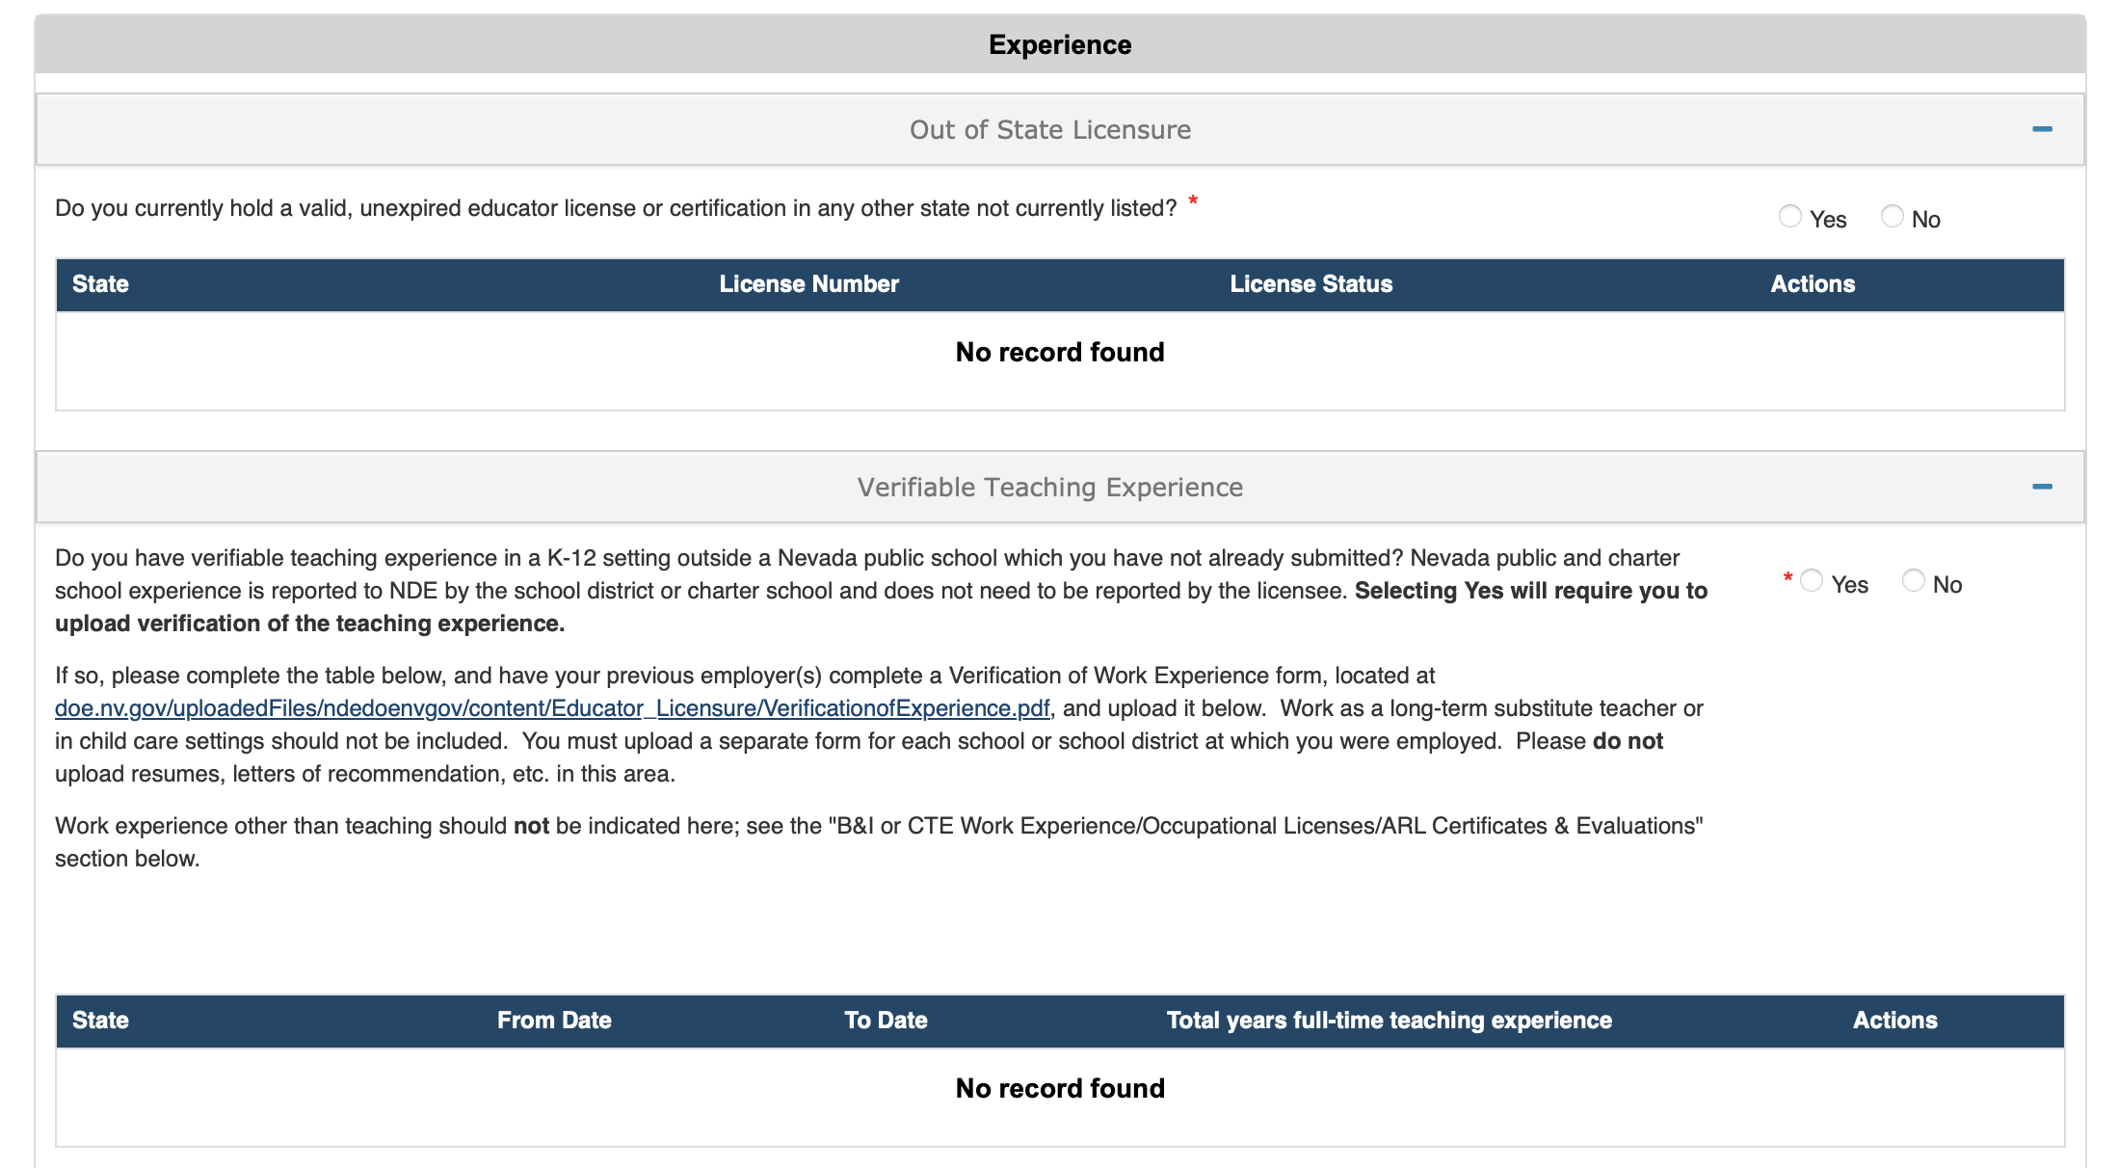Image resolution: width=2118 pixels, height=1168 pixels.
Task: Click the Verifiable Teaching Experience header
Action: (x=1049, y=488)
